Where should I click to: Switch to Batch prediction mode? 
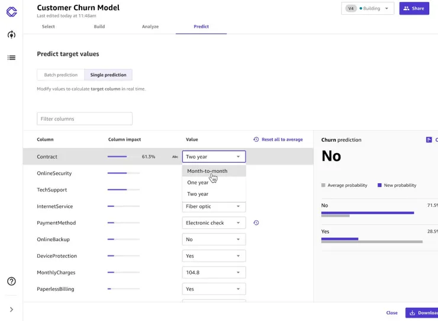(60, 75)
